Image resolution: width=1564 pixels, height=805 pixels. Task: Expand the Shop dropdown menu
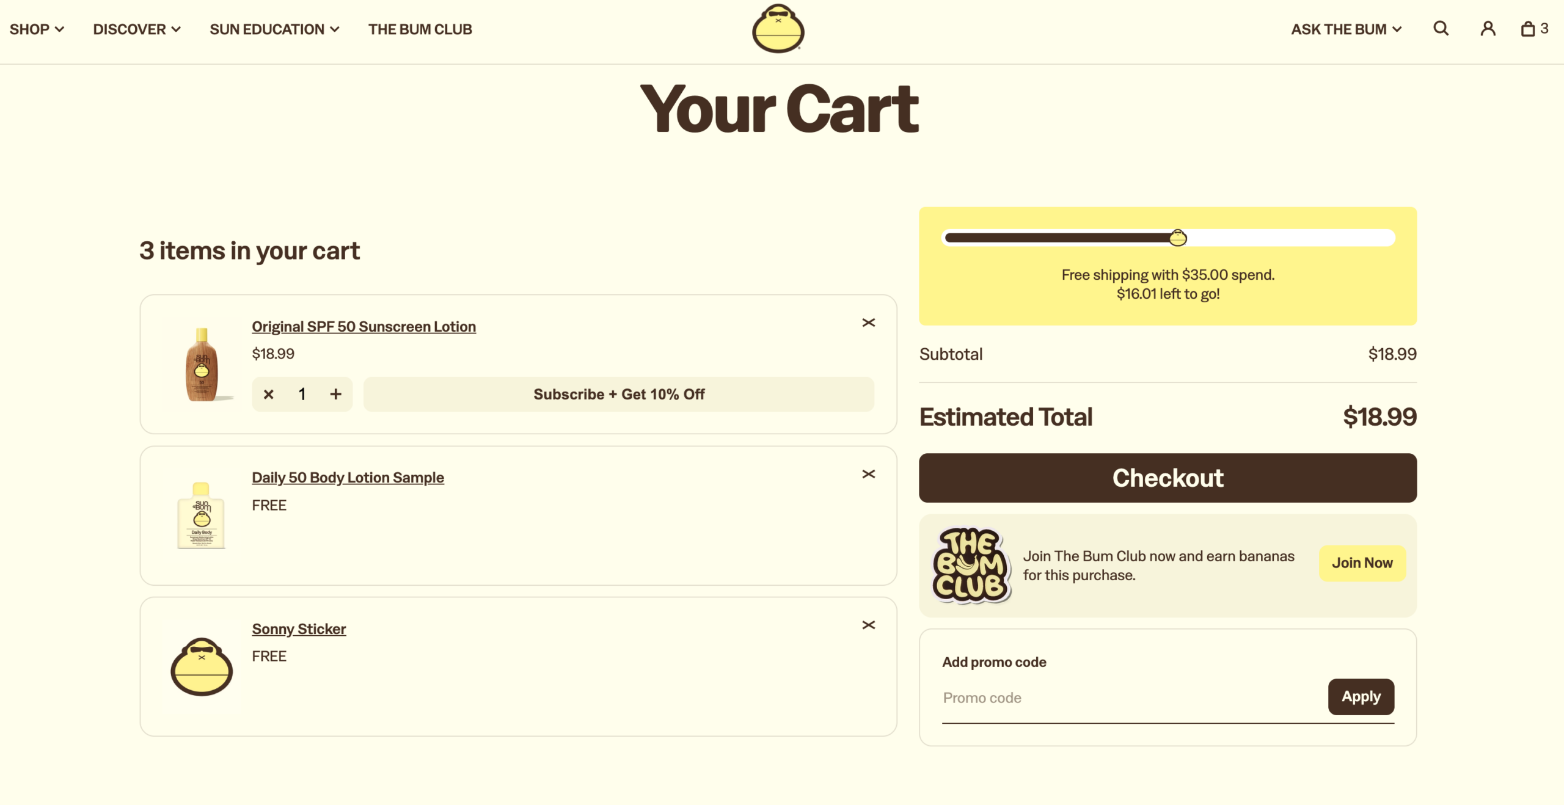coord(37,29)
